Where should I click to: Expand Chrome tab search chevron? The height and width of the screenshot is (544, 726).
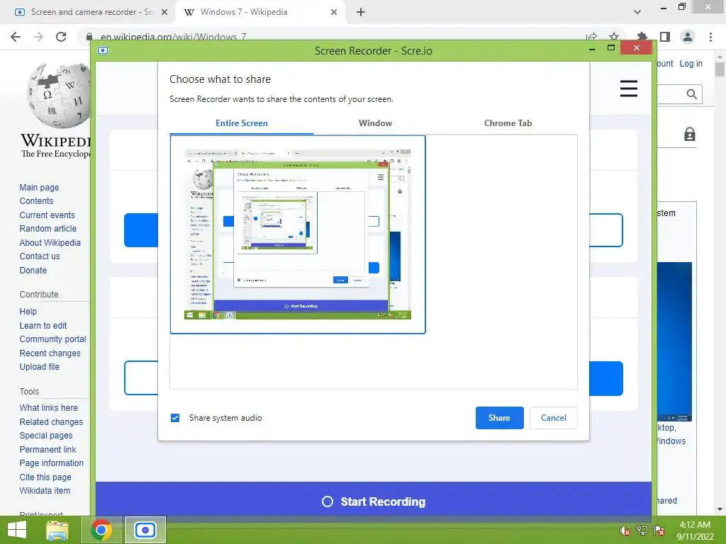coord(637,12)
